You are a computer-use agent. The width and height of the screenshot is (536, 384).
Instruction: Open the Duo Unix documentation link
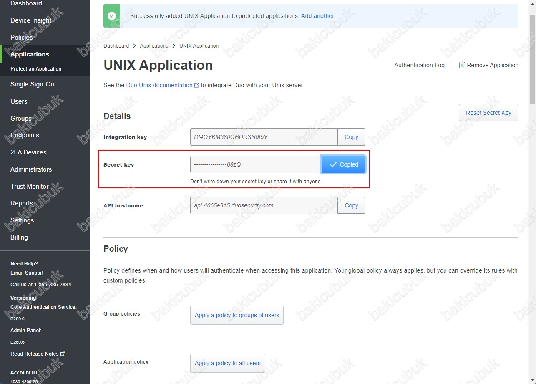(159, 85)
